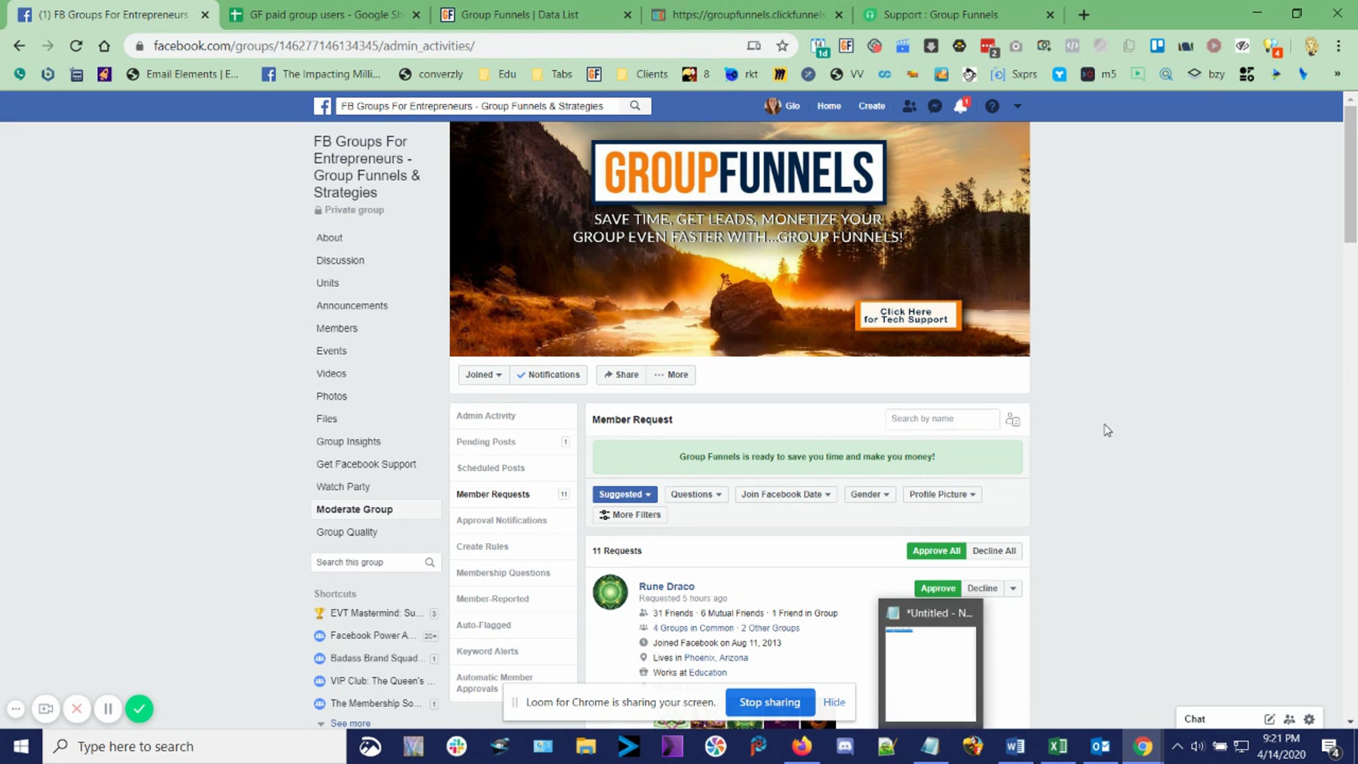Open File Explorer from the taskbar

tap(586, 746)
